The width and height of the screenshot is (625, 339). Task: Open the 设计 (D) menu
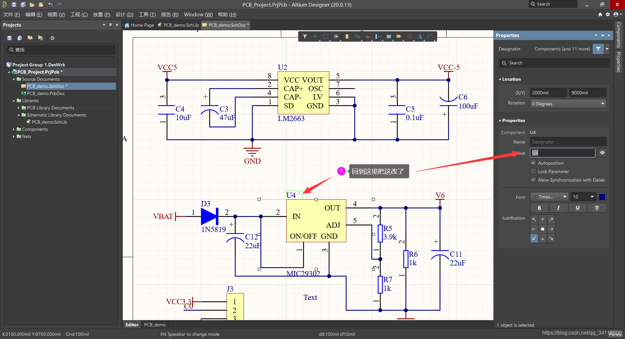(x=124, y=14)
